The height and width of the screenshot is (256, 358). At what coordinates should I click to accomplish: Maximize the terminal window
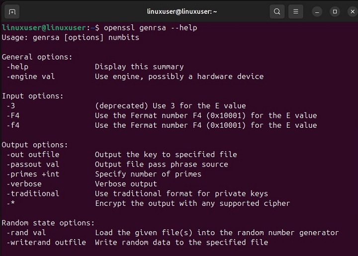coord(335,11)
